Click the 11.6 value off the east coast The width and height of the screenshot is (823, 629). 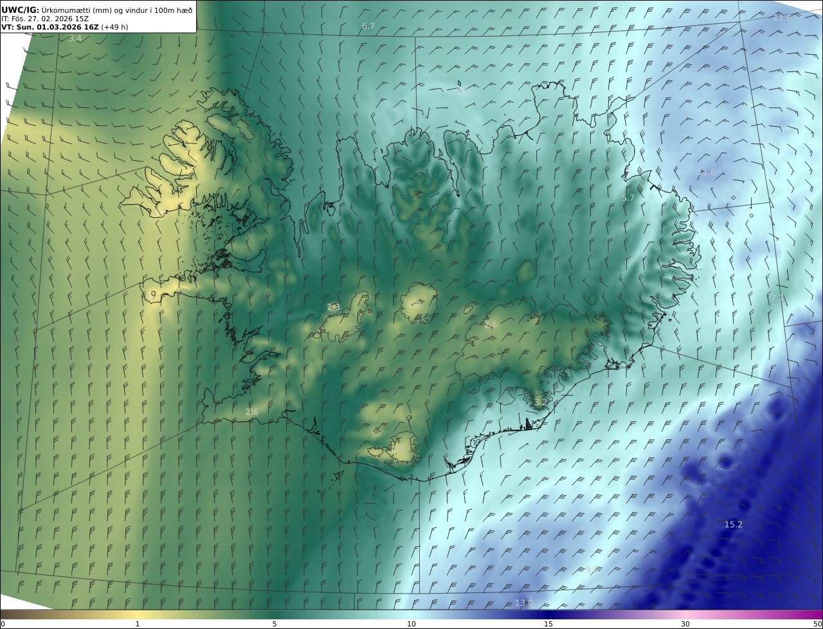coord(707,172)
